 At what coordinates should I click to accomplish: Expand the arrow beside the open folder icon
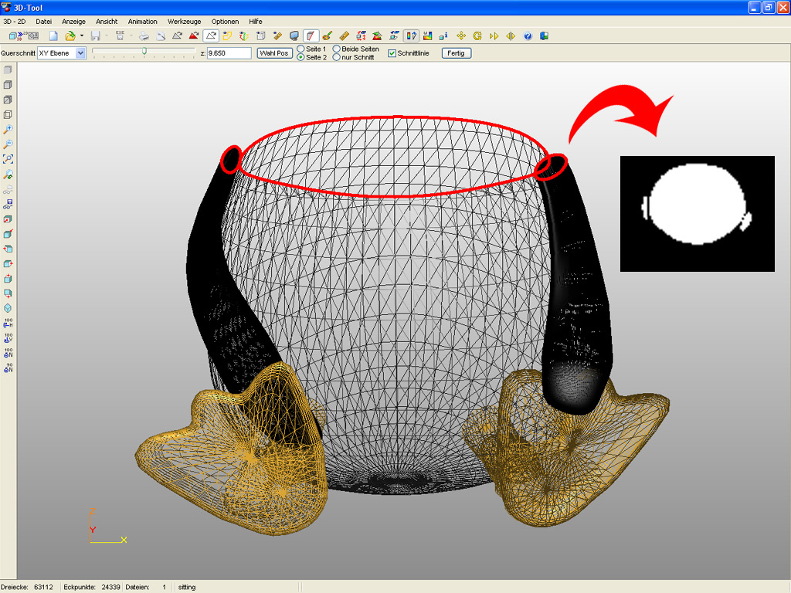point(81,36)
